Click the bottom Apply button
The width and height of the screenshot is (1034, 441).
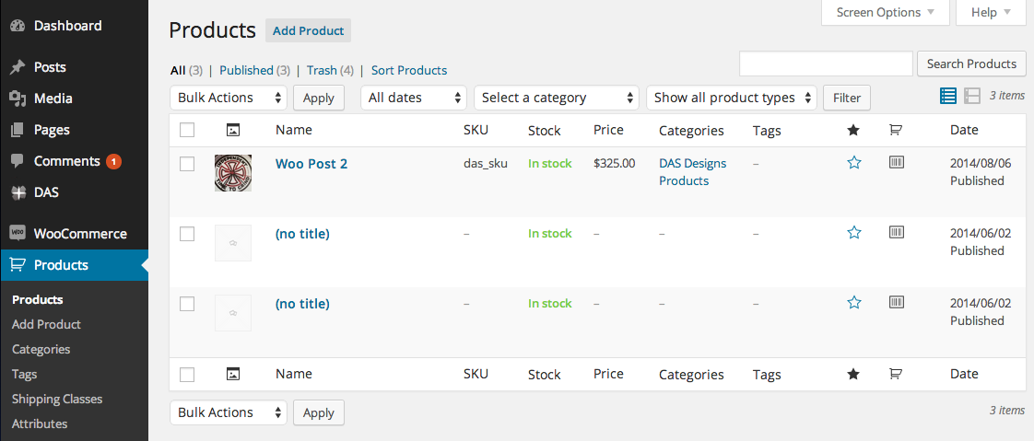(319, 412)
